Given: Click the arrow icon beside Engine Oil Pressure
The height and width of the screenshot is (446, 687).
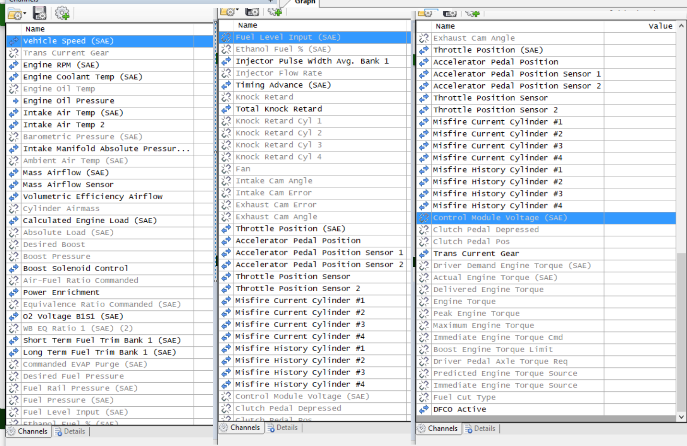Looking at the screenshot, I should point(15,101).
